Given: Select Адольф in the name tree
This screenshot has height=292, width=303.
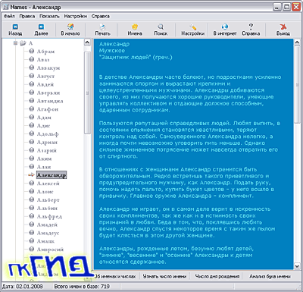Looking at the screenshot, I should click(x=48, y=134).
